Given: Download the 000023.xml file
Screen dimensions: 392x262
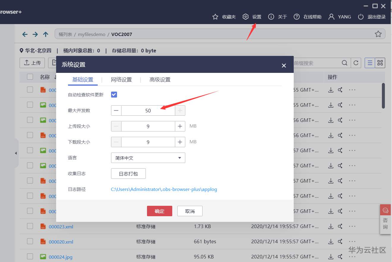Looking at the screenshot, I should tap(331, 226).
